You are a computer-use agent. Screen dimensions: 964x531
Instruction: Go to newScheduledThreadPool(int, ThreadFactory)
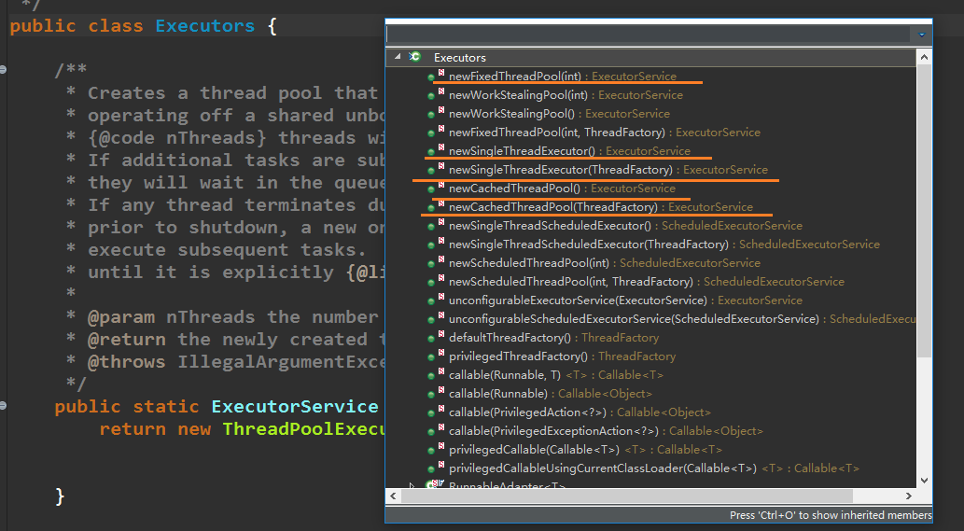click(x=646, y=282)
